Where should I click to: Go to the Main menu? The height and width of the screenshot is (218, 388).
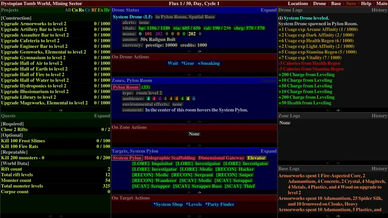pos(382,4)
